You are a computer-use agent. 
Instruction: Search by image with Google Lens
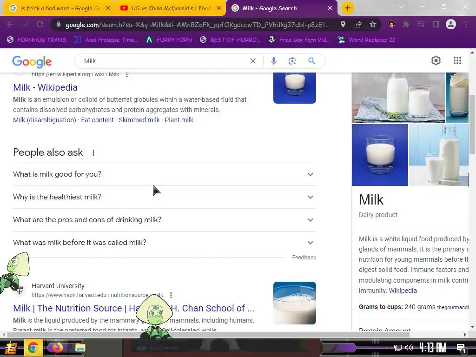[x=292, y=61]
